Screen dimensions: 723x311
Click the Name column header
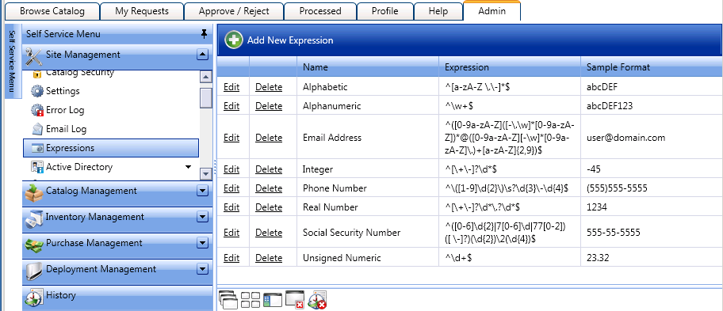point(368,67)
